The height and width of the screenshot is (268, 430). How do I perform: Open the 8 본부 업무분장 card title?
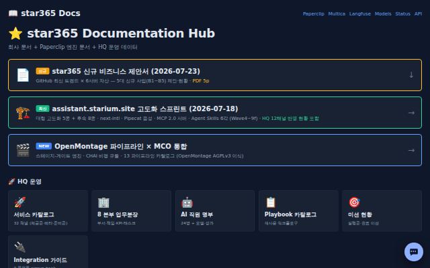pos(118,214)
